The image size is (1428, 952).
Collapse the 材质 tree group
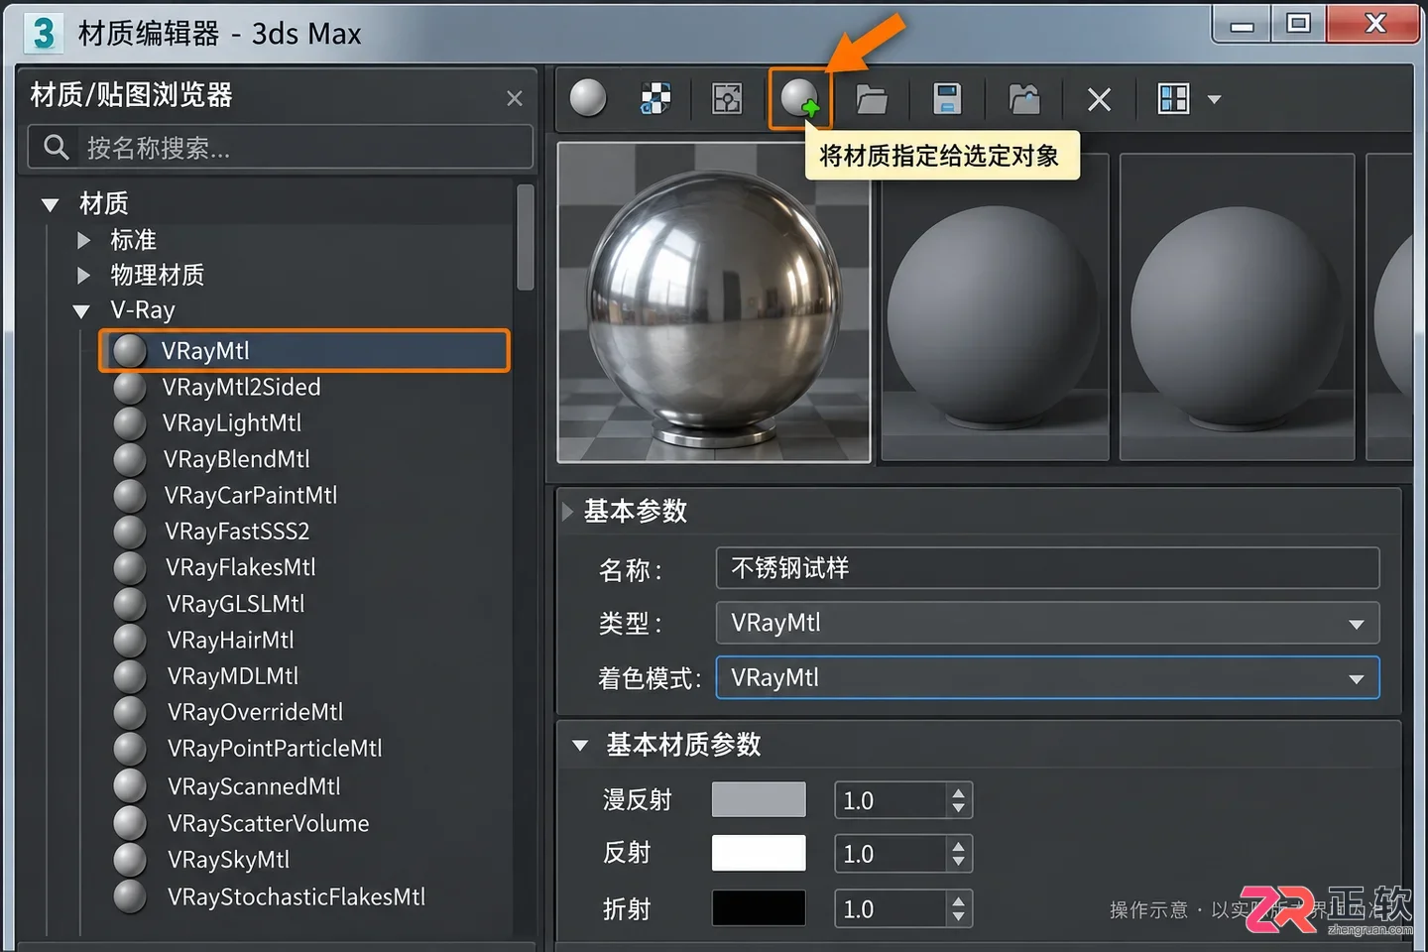pyautogui.click(x=51, y=205)
